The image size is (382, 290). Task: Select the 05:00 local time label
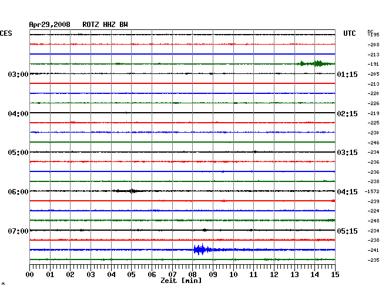tap(18, 153)
